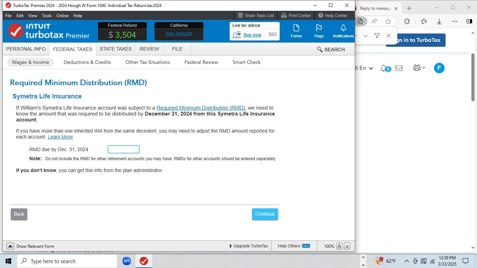This screenshot has height=268, width=477.
Task: Toggle the browser sidebar icon
Action: (x=469, y=21)
